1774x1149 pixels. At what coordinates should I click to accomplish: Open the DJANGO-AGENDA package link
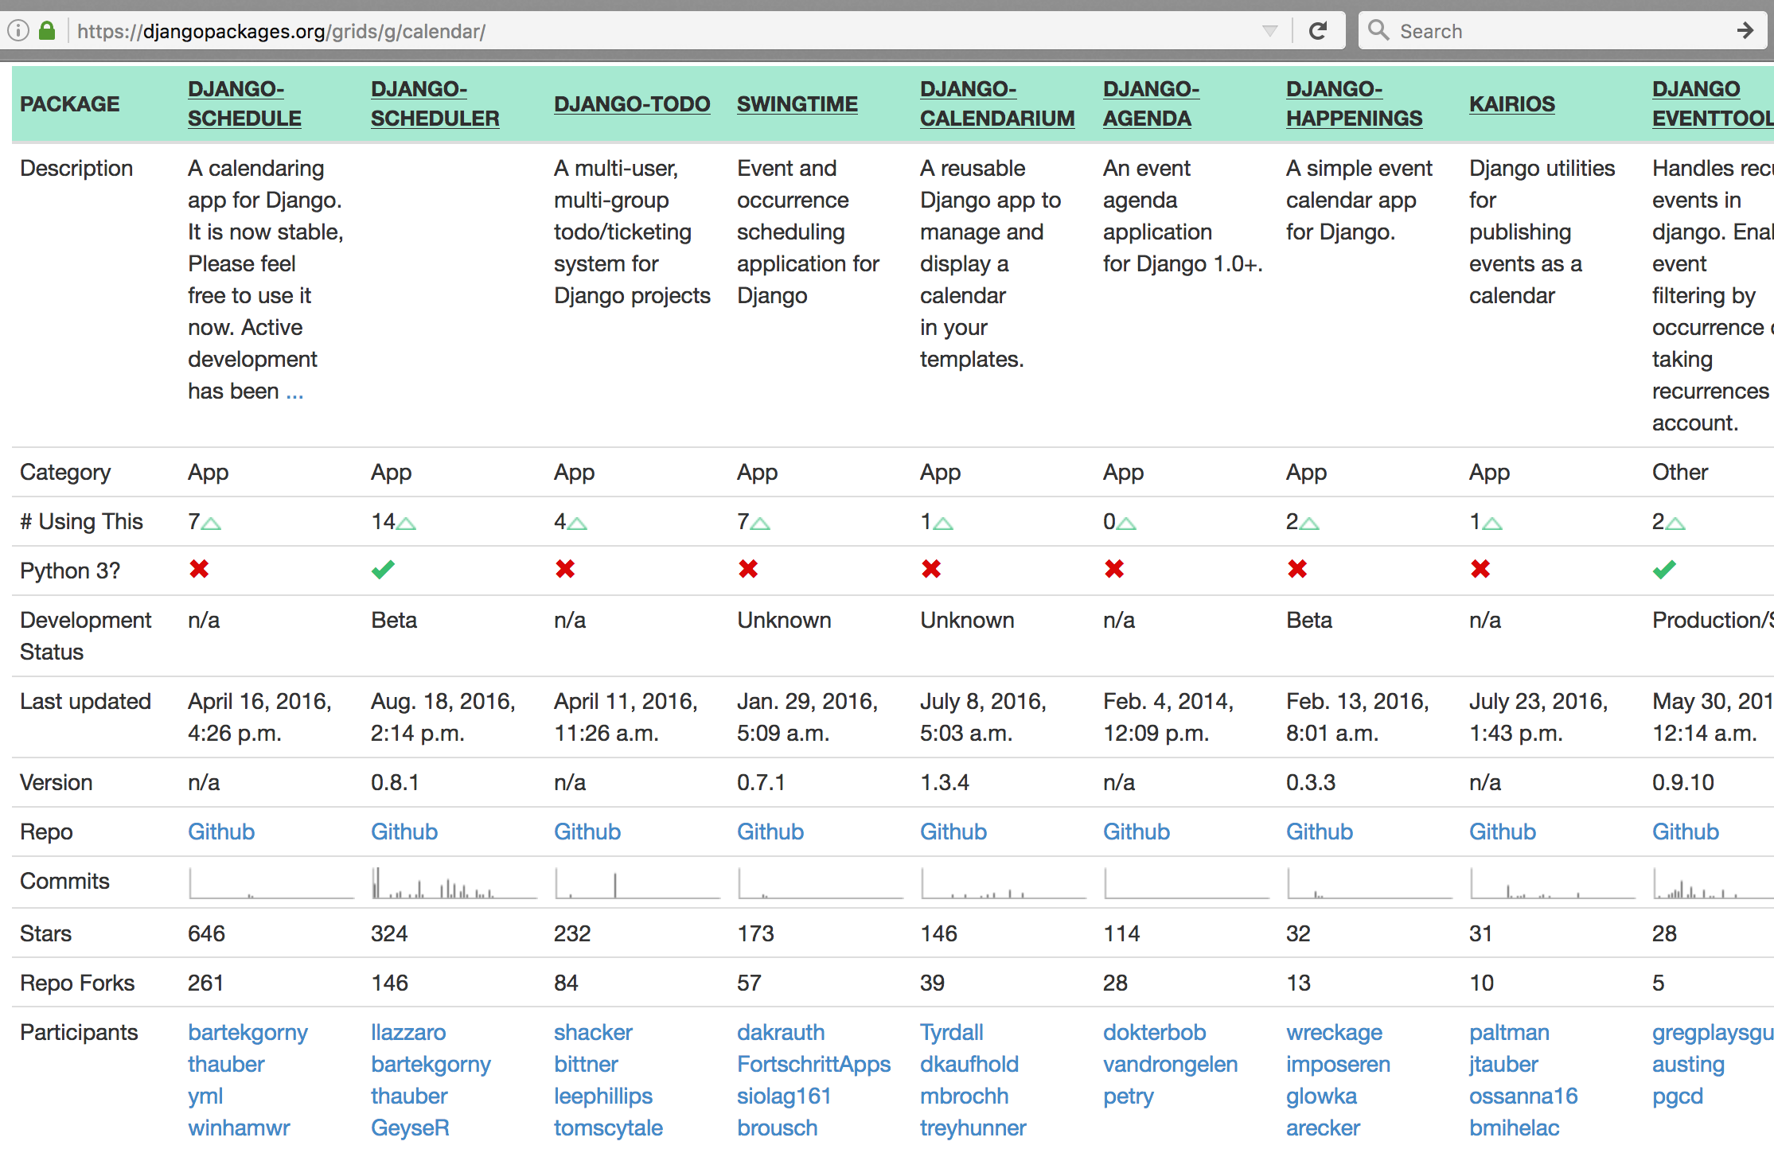[x=1151, y=103]
